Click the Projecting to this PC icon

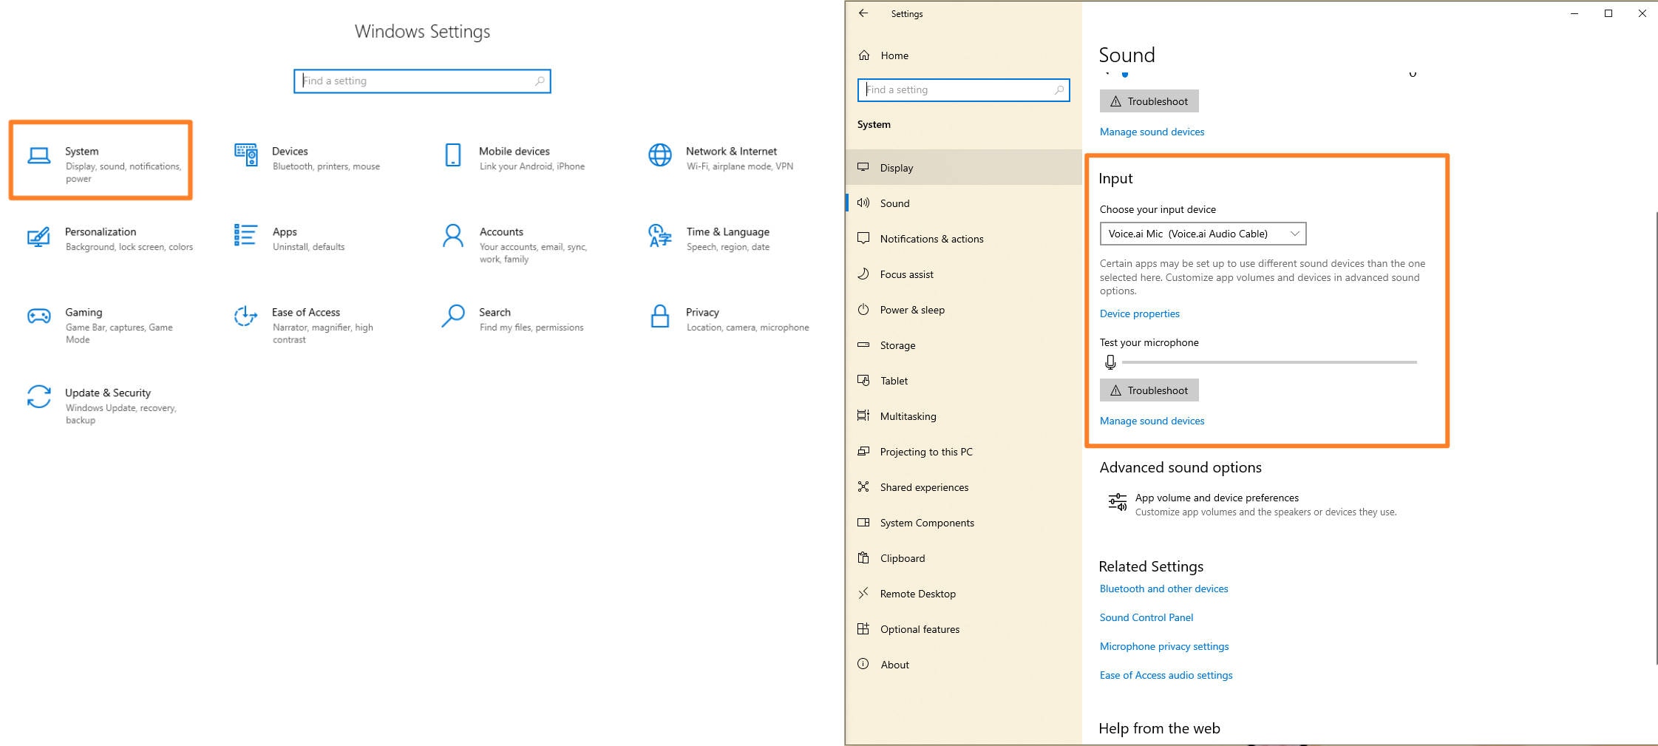click(x=863, y=451)
